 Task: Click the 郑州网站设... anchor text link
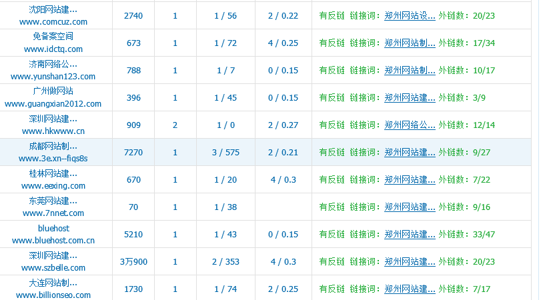(410, 15)
